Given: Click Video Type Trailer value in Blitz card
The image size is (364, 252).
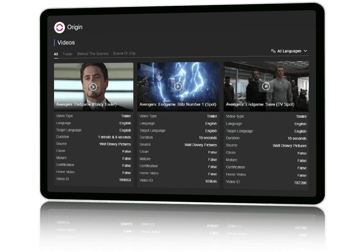Looking at the screenshot, I should (212, 116).
